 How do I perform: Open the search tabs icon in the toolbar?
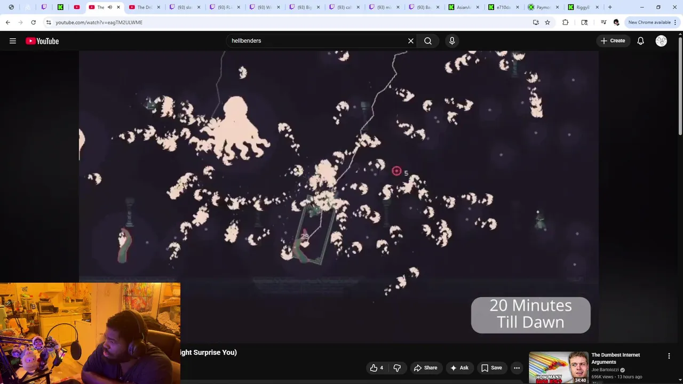click(x=584, y=22)
